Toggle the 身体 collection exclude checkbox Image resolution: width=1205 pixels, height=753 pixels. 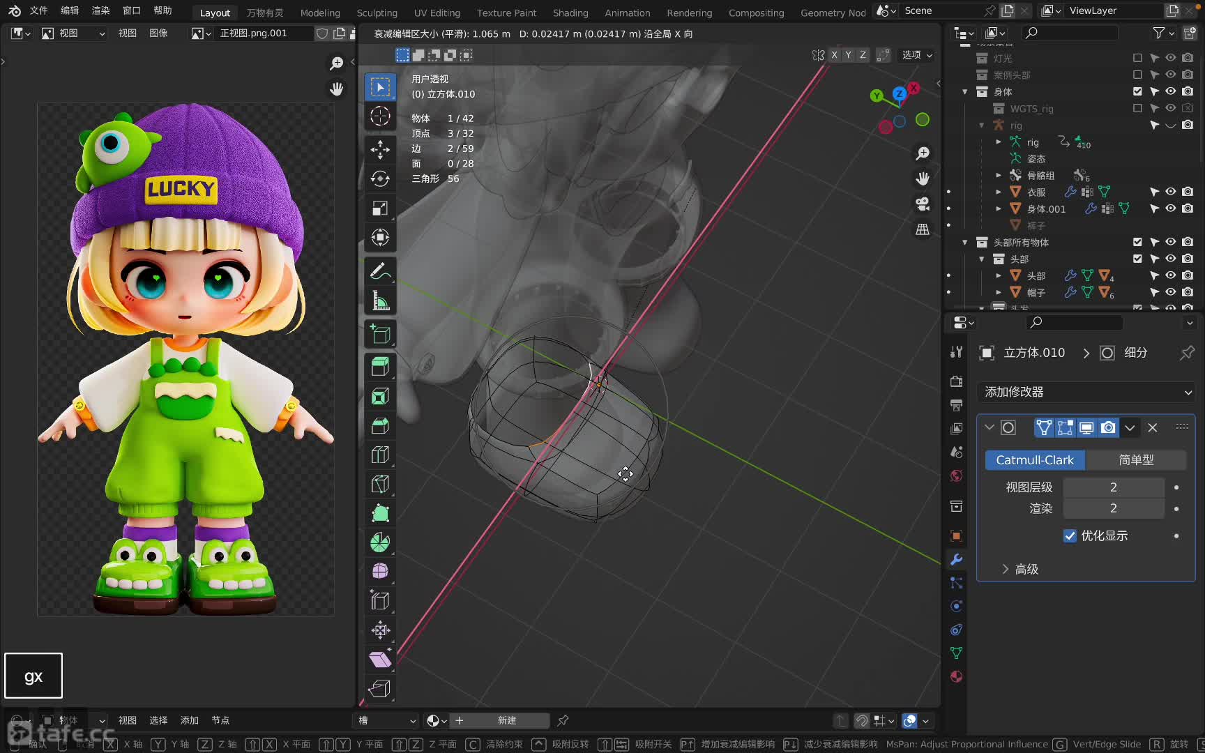tap(1137, 91)
